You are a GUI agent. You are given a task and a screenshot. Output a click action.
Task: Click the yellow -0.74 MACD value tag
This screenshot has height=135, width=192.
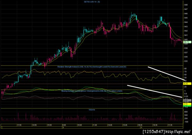(187, 104)
